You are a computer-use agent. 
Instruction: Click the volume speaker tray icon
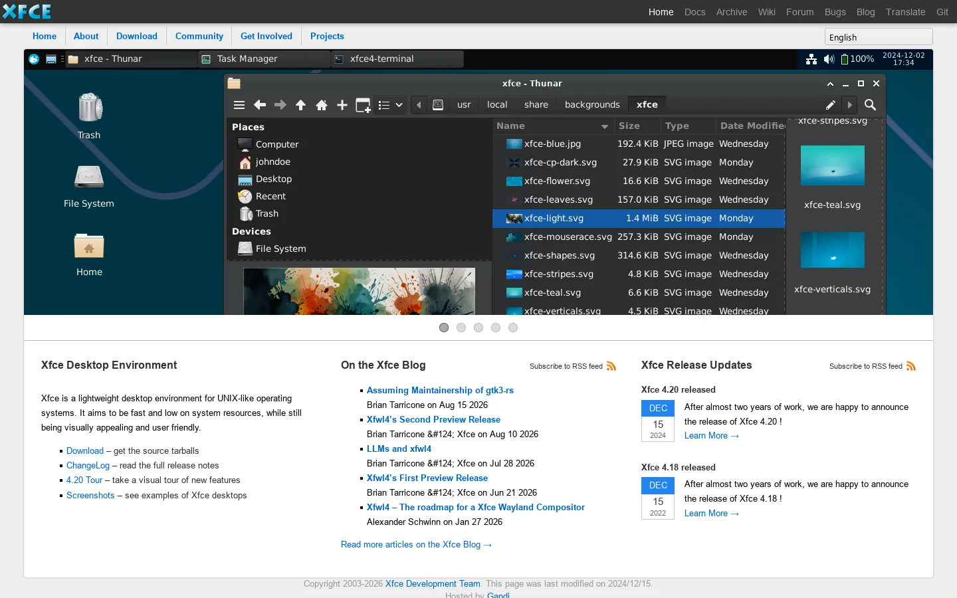pyautogui.click(x=829, y=59)
